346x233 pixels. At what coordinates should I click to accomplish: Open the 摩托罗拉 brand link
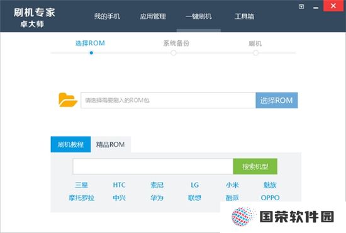click(x=81, y=198)
